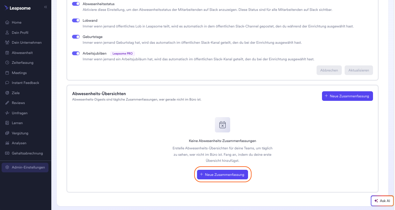Open the Ask AI assistant
Screen dimensions: 395x210
coord(382,201)
